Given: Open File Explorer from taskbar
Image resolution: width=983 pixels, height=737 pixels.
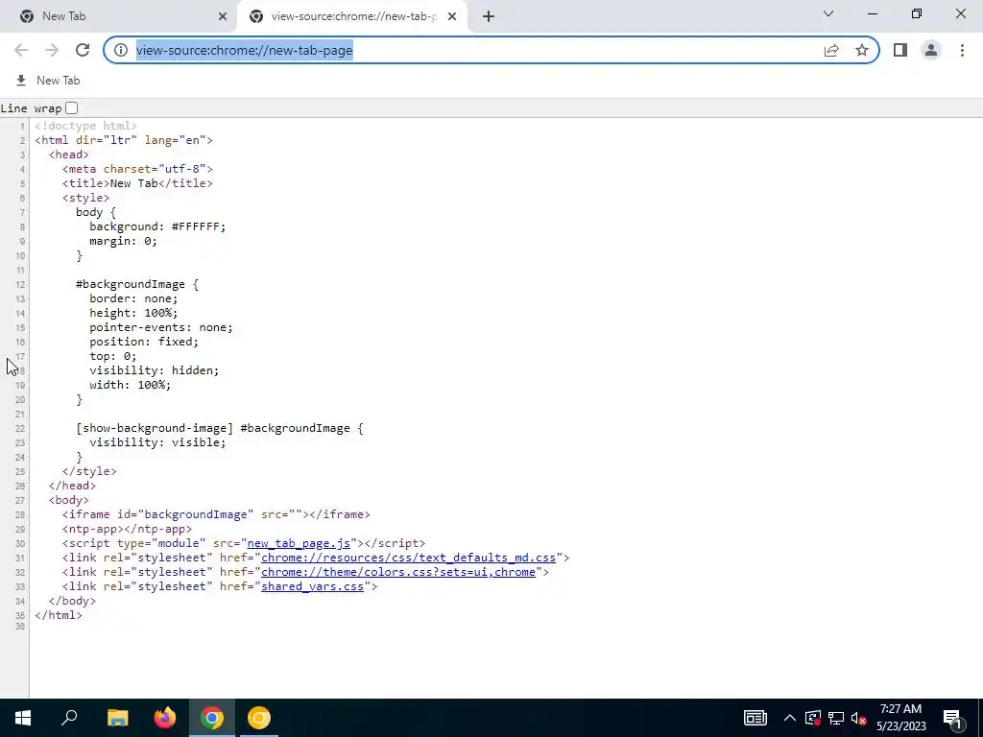Looking at the screenshot, I should [117, 718].
